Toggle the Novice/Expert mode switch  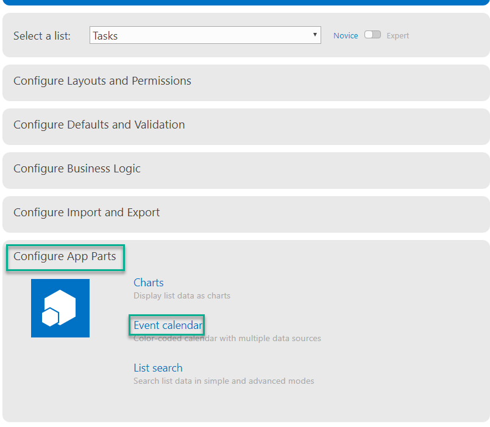point(372,35)
